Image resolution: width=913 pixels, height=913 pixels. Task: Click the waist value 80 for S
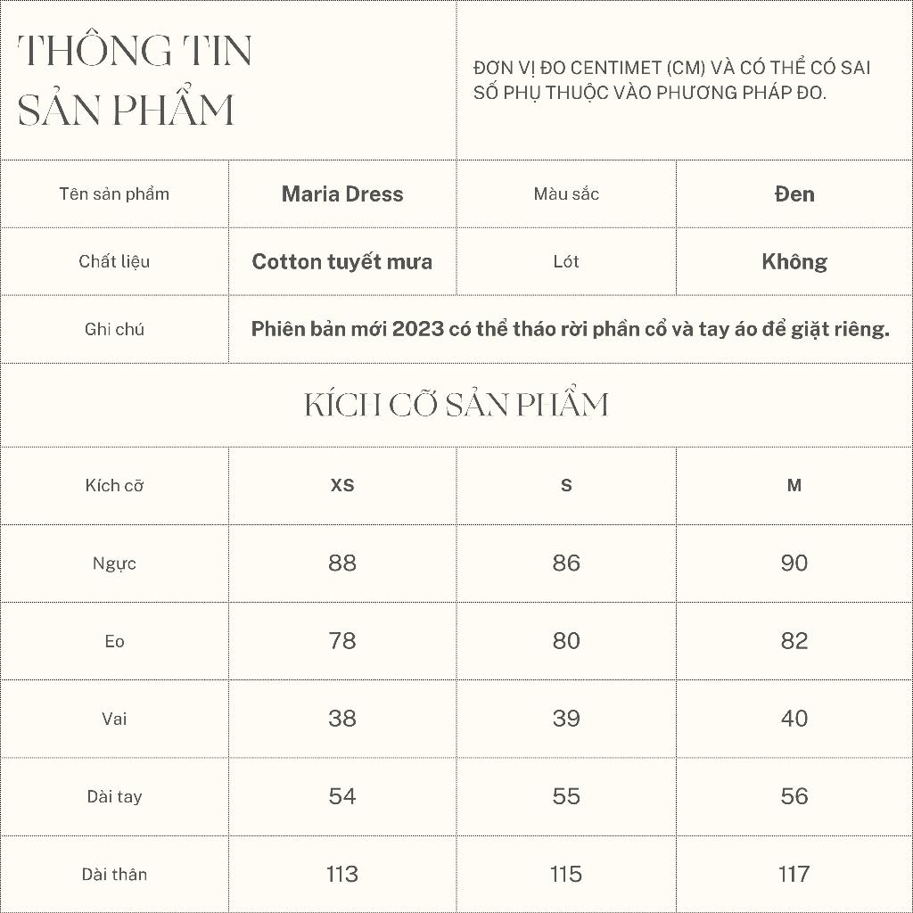566,640
